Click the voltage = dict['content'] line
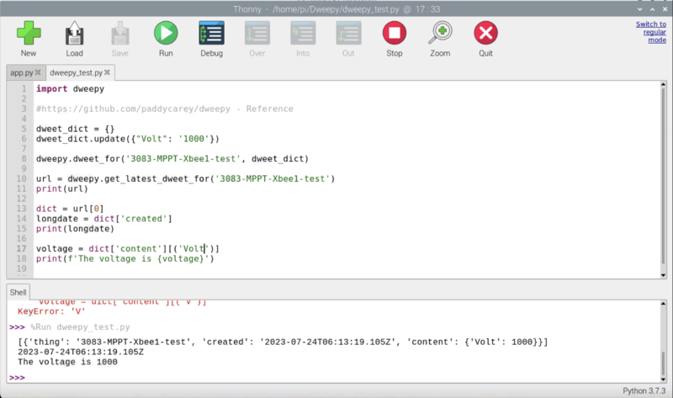Image resolution: width=673 pixels, height=398 pixels. pyautogui.click(x=128, y=248)
